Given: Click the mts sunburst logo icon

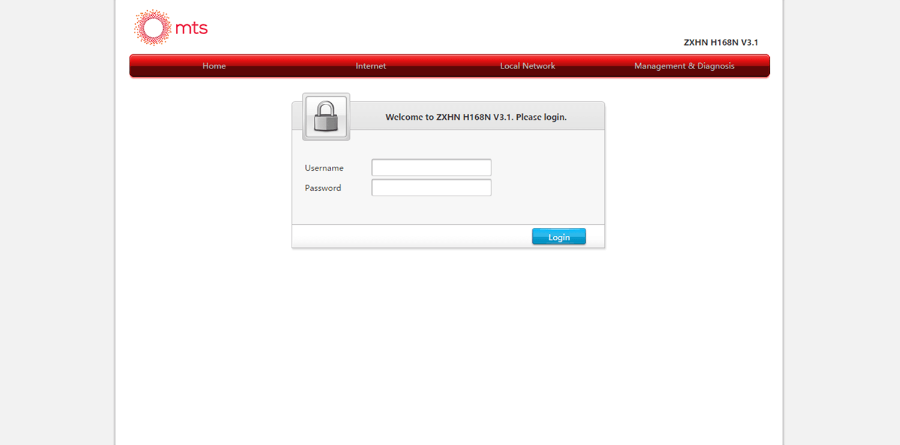Looking at the screenshot, I should [152, 28].
